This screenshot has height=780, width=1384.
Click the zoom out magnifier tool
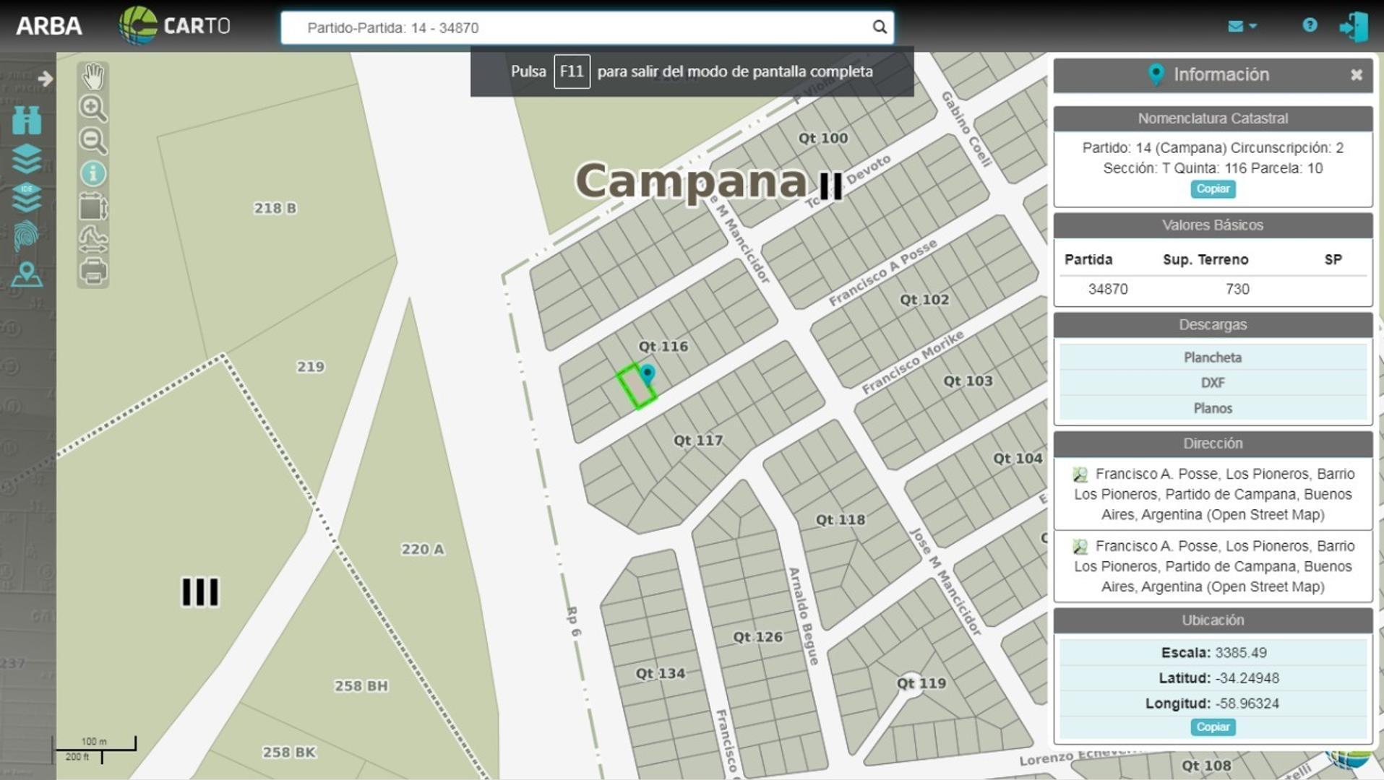(93, 140)
